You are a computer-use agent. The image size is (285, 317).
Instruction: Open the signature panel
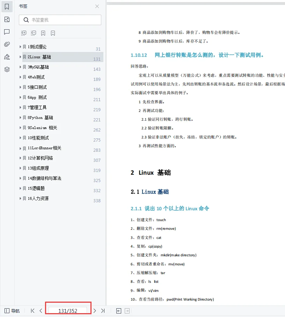point(7,56)
